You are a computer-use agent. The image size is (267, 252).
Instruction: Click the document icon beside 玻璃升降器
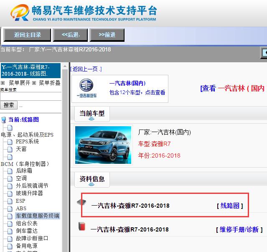point(10,193)
